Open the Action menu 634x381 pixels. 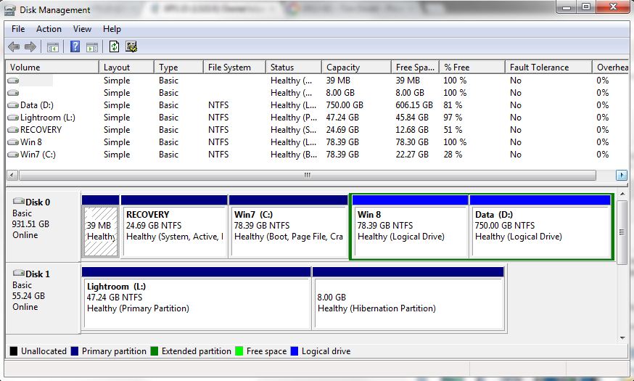click(49, 29)
